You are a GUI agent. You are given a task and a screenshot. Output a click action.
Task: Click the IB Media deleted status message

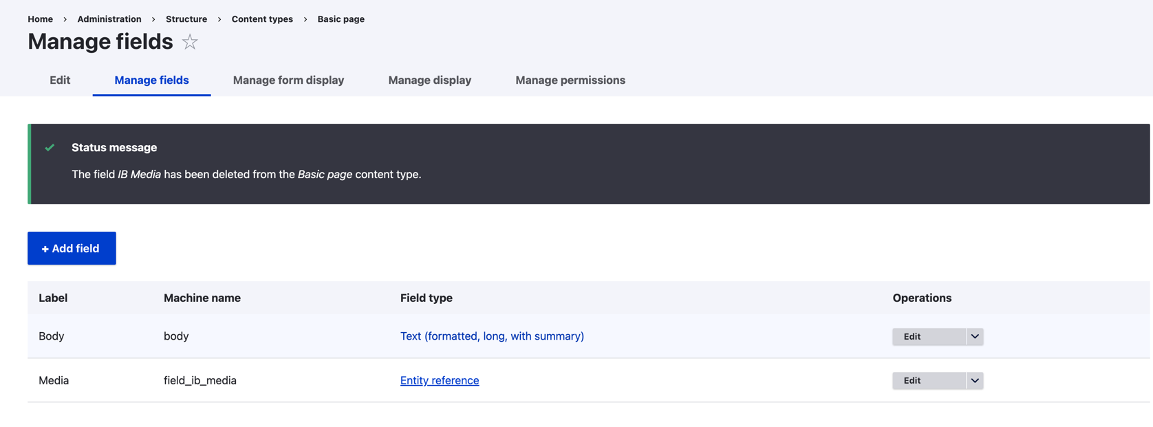coord(246,175)
